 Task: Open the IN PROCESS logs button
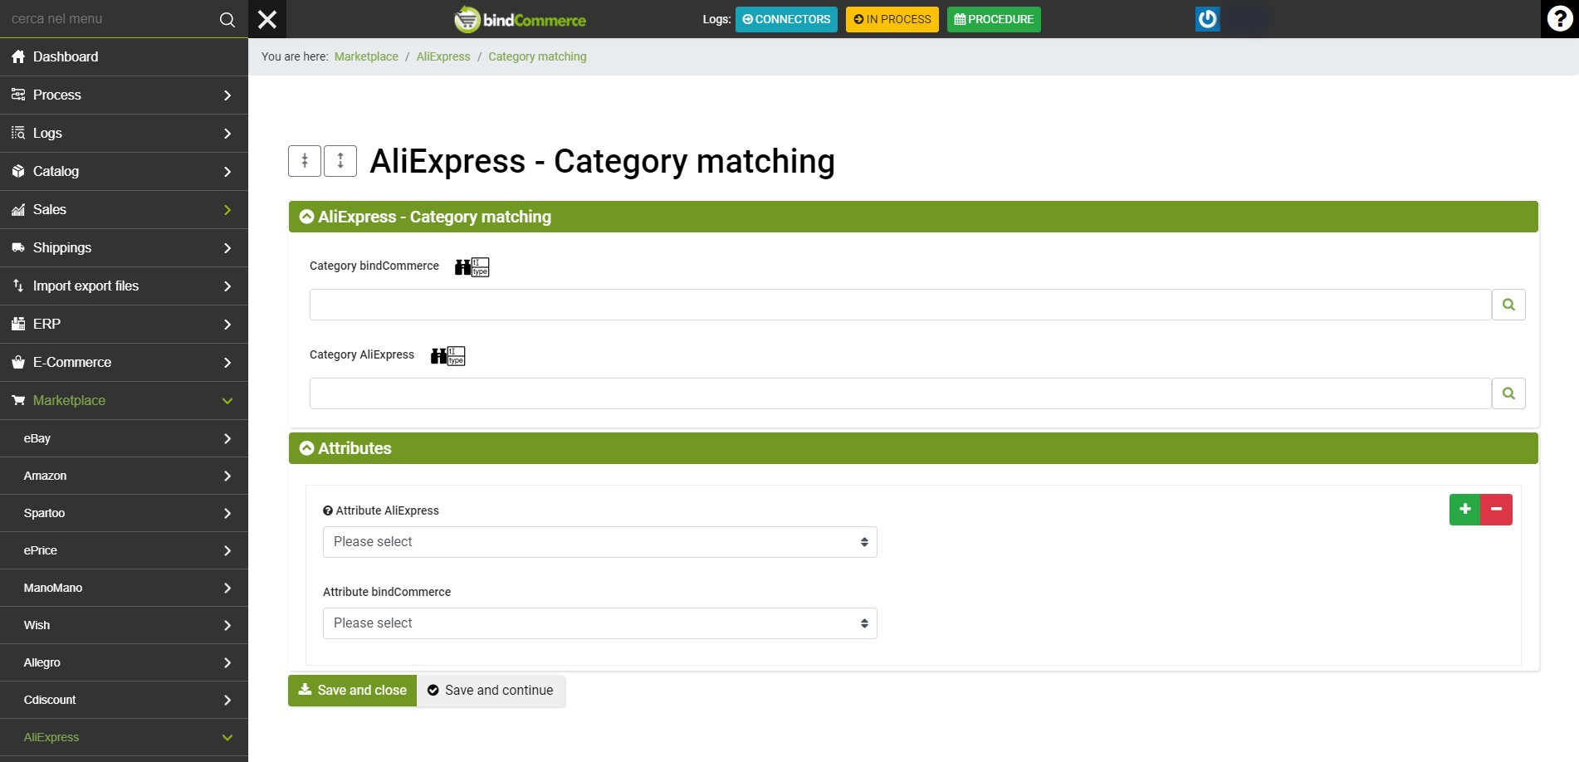click(892, 19)
